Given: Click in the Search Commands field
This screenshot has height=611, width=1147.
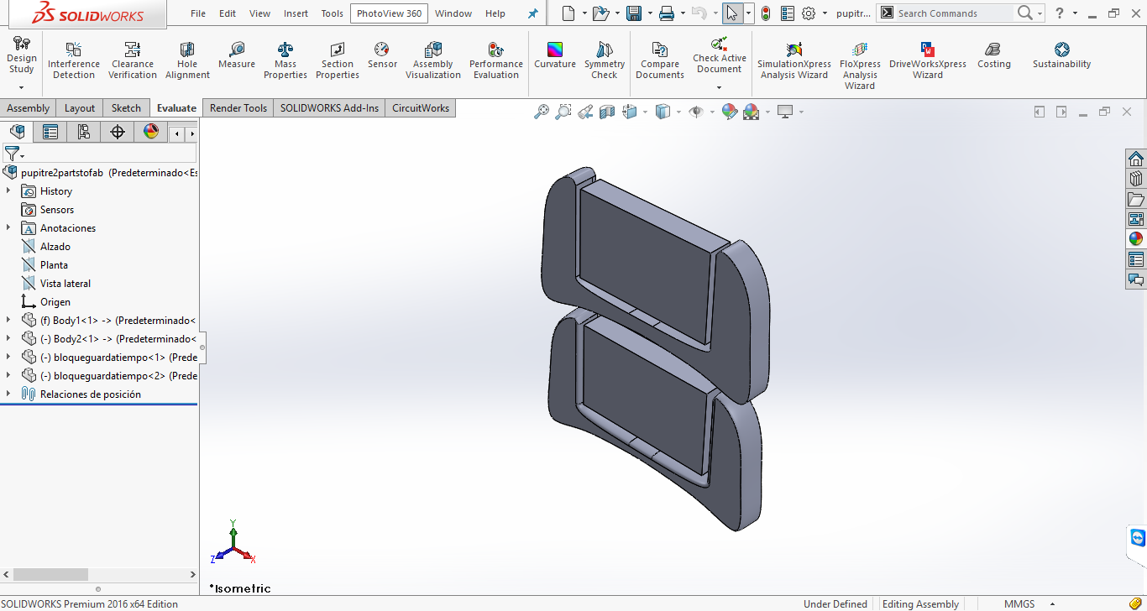Looking at the screenshot, I should (x=955, y=13).
